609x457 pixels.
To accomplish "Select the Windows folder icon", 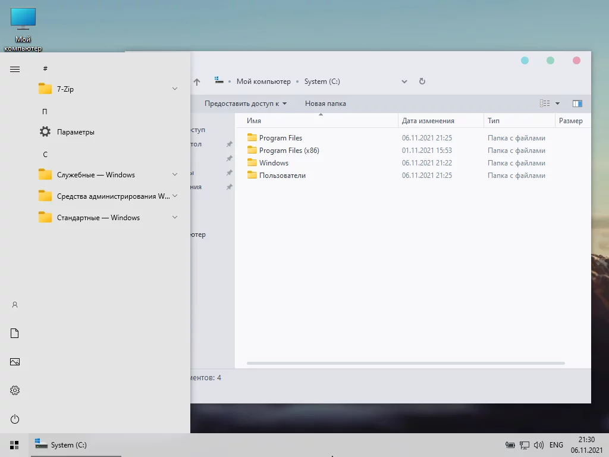I will (252, 162).
